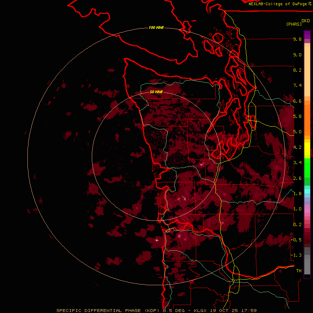Click the -1.3 scale value
The image size is (313, 313).
point(296,255)
